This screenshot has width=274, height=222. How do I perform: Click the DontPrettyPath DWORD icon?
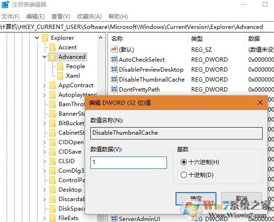point(114,89)
